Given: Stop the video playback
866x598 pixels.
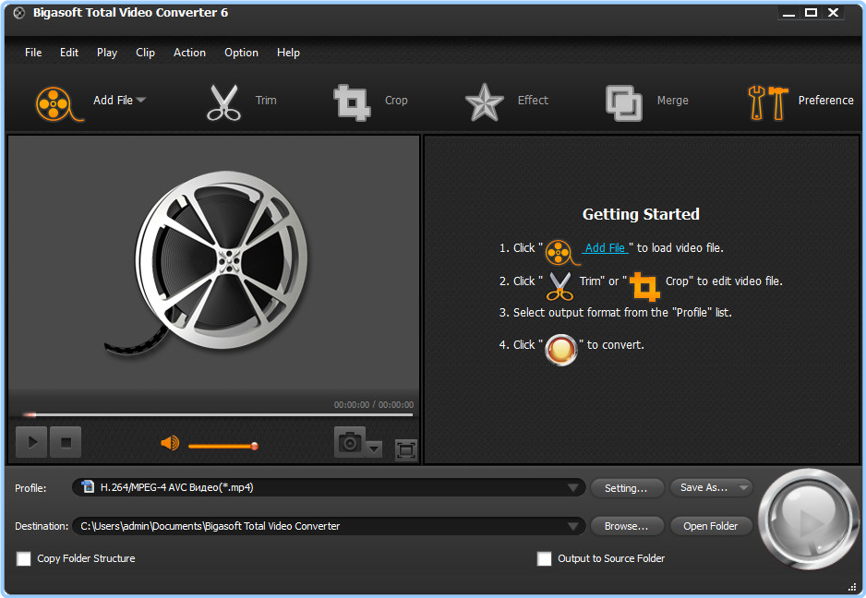Looking at the screenshot, I should coord(66,442).
